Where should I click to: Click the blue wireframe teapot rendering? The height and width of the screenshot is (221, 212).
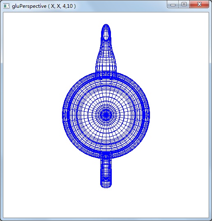point(106,106)
